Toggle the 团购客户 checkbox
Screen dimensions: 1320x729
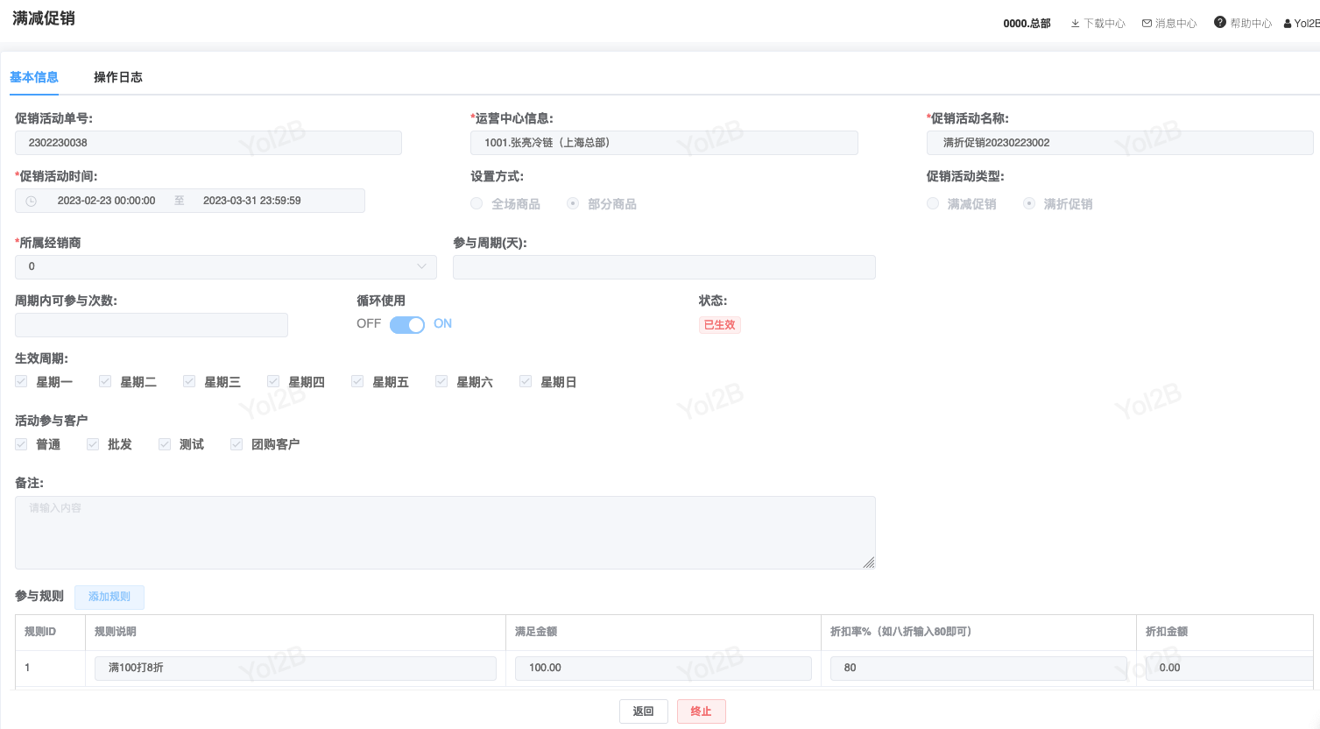click(236, 444)
